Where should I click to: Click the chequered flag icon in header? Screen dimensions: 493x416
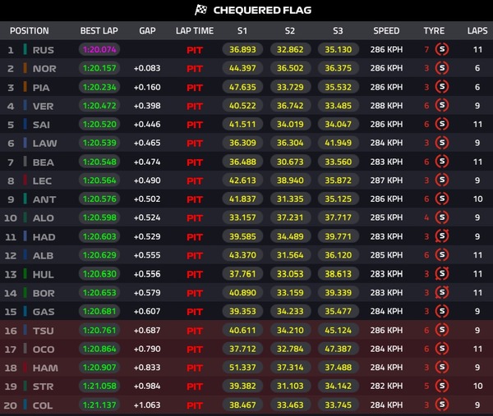click(x=200, y=10)
